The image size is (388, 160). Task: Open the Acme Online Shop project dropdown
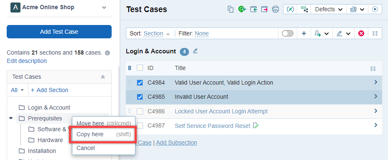(104, 7)
